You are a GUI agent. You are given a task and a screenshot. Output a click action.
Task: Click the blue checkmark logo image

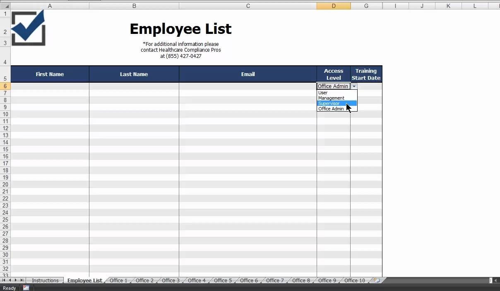pos(27,27)
